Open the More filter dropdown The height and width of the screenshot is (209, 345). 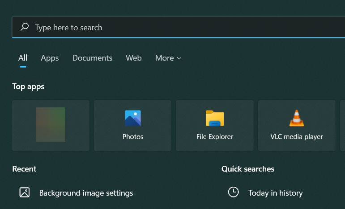coord(165,58)
